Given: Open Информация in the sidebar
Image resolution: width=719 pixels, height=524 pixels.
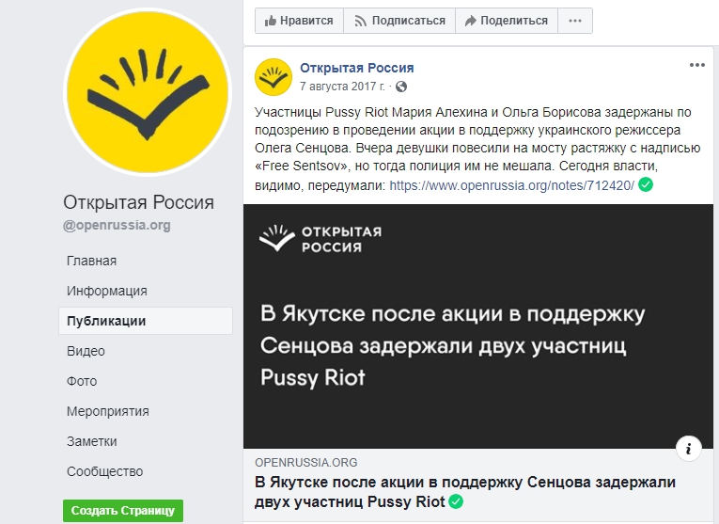Looking at the screenshot, I should 107,291.
